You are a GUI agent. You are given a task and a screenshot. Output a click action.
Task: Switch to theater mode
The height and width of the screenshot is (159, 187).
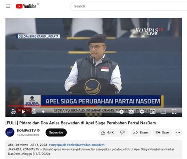coord(163,112)
